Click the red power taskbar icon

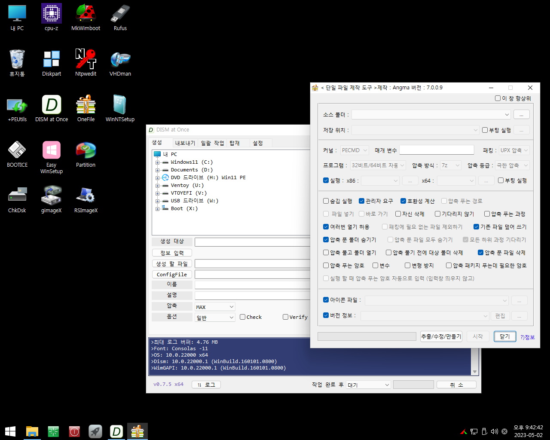point(74,431)
